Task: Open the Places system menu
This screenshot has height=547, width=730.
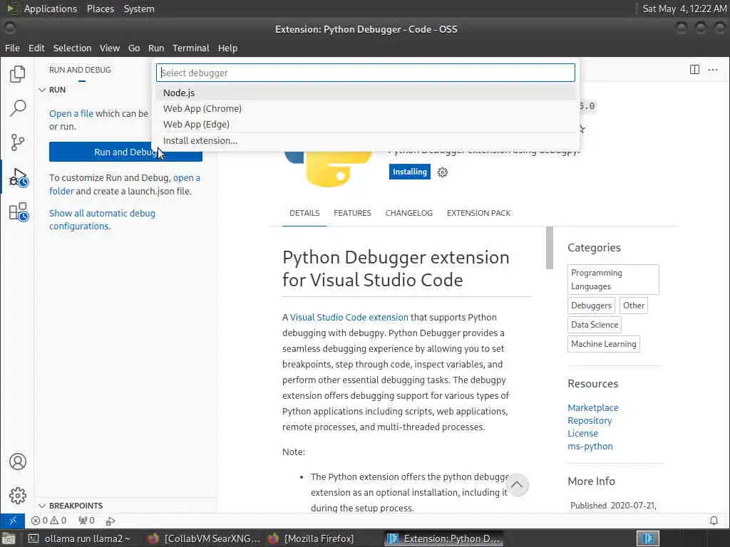Action: pyautogui.click(x=100, y=9)
